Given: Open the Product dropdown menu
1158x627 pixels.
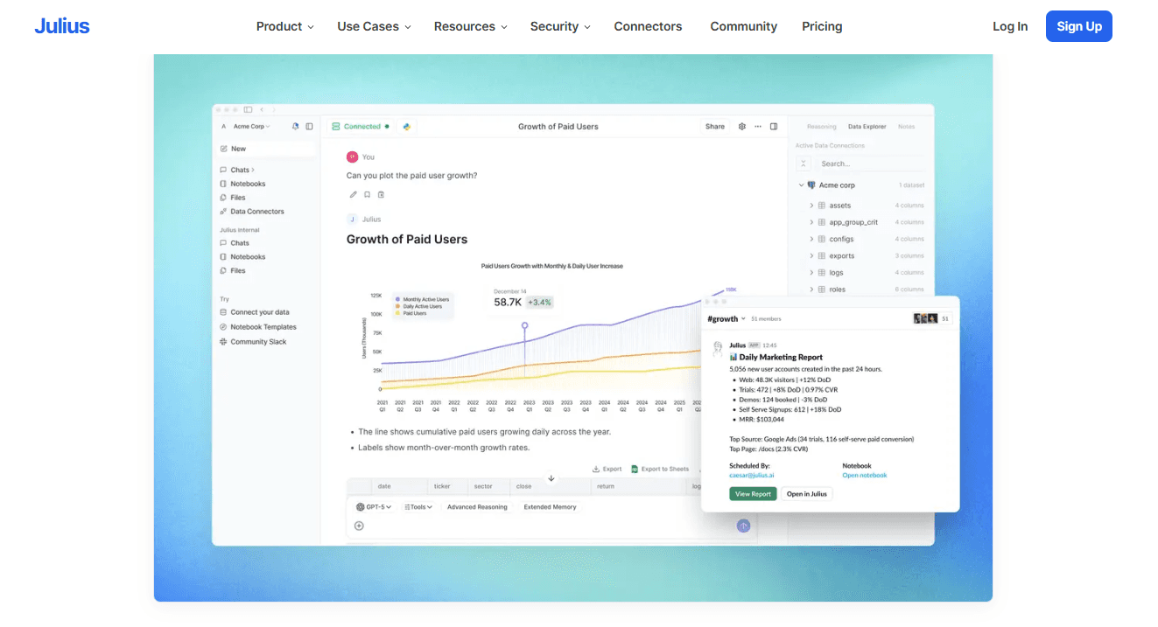Looking at the screenshot, I should click(284, 26).
